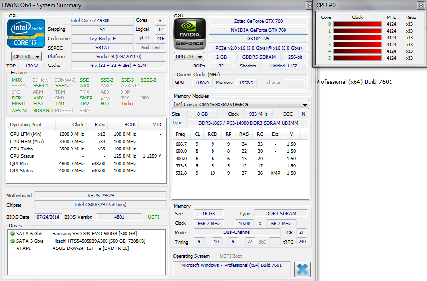This screenshot has width=427, height=281.
Task: Click the 666.7 memory timing row
Action: [x=240, y=144]
